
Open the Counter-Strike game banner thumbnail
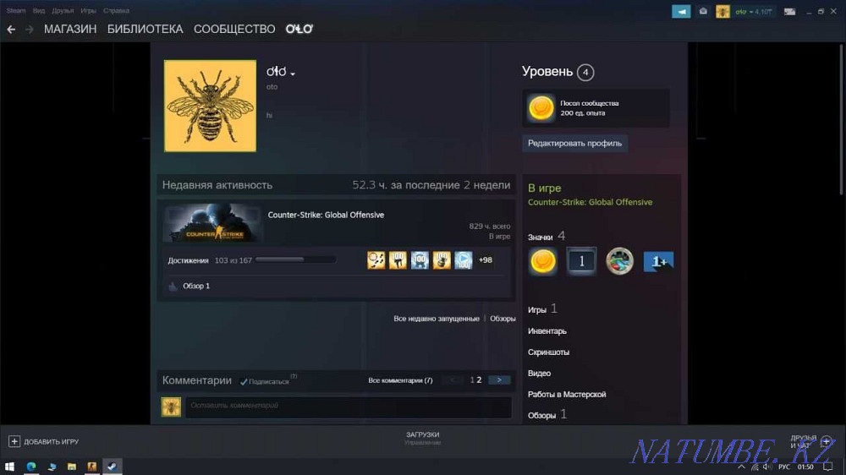point(212,222)
